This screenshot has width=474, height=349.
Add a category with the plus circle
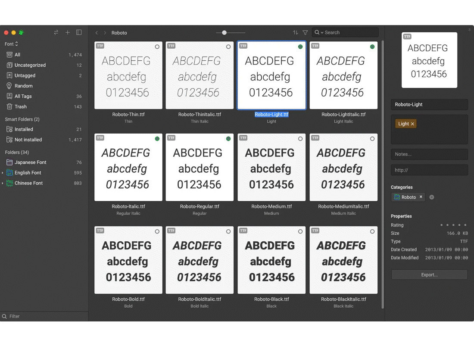[x=432, y=197]
